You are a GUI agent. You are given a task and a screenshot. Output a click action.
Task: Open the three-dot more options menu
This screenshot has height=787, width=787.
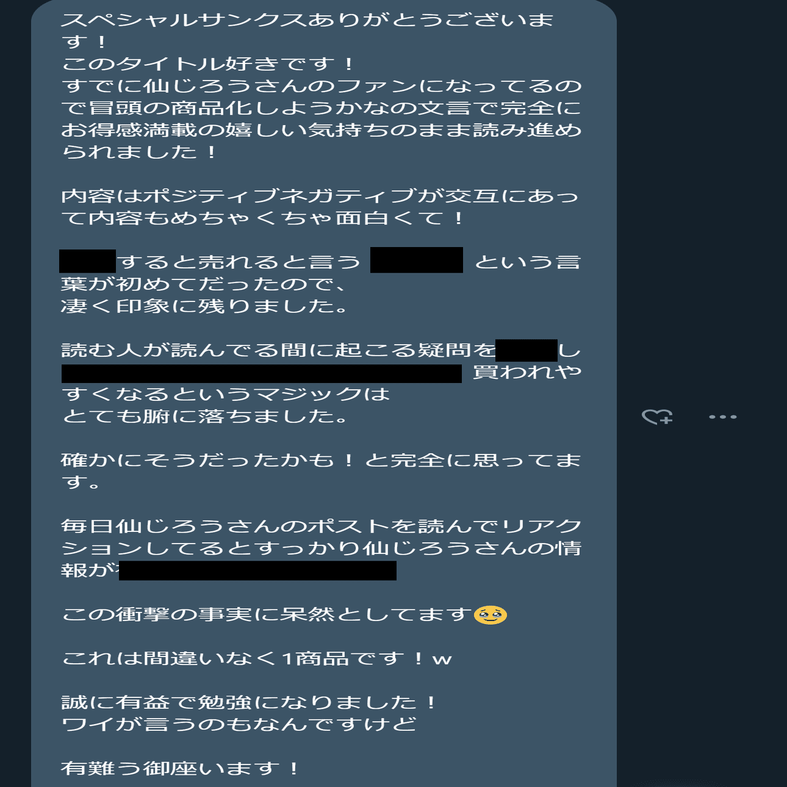pyautogui.click(x=723, y=417)
